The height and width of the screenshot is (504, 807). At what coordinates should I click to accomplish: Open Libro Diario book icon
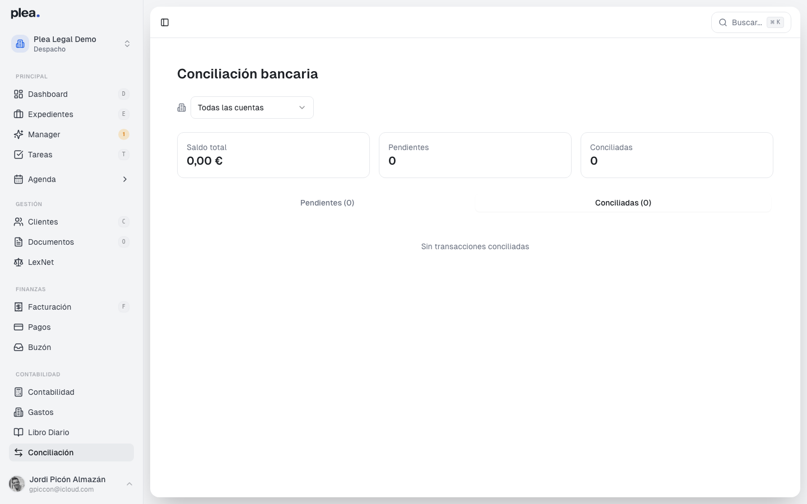[18, 432]
